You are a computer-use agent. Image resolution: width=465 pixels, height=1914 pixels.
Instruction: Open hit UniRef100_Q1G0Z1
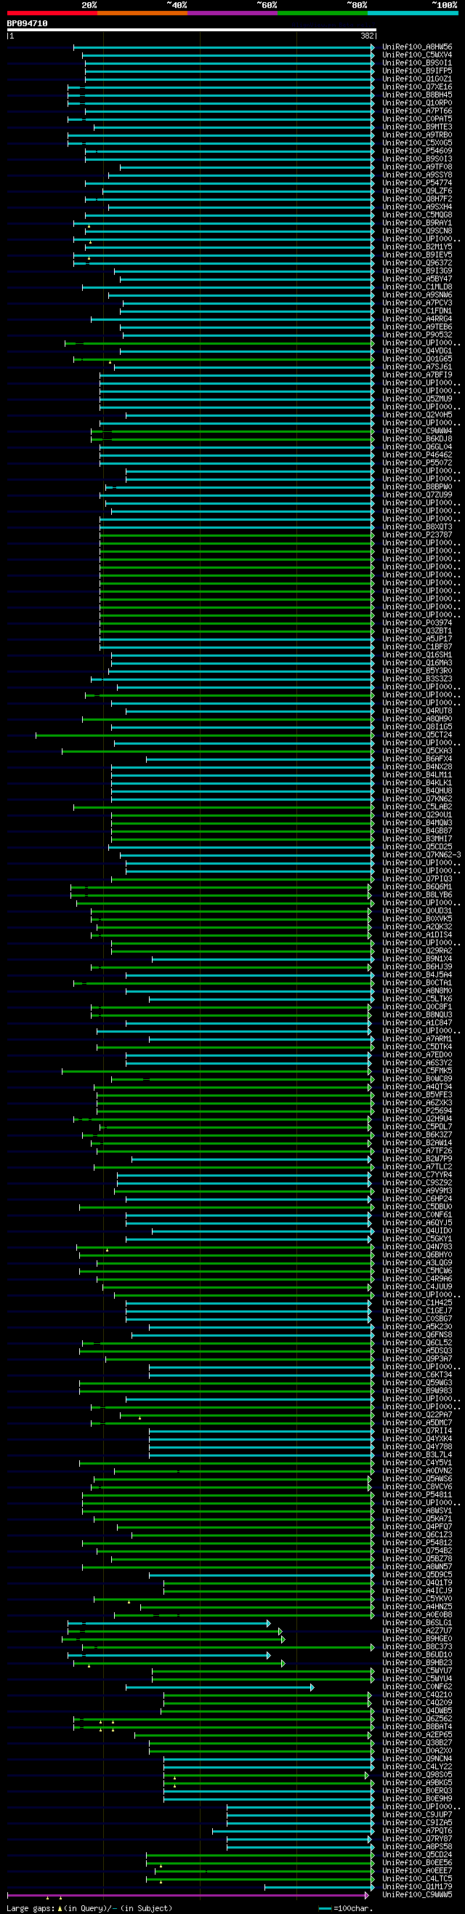[417, 79]
